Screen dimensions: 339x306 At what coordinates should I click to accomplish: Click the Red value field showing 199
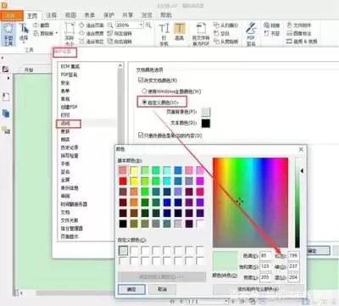pos(293,255)
